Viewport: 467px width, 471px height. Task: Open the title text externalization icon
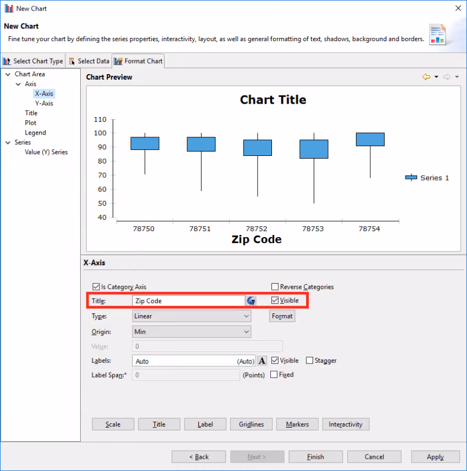(251, 301)
